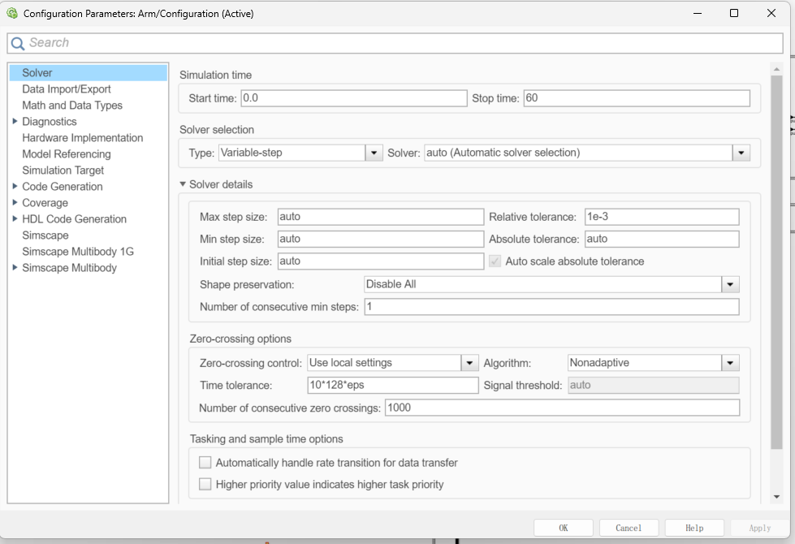Click the Max step size field
Screen dimensions: 795x544
pyautogui.click(x=381, y=217)
